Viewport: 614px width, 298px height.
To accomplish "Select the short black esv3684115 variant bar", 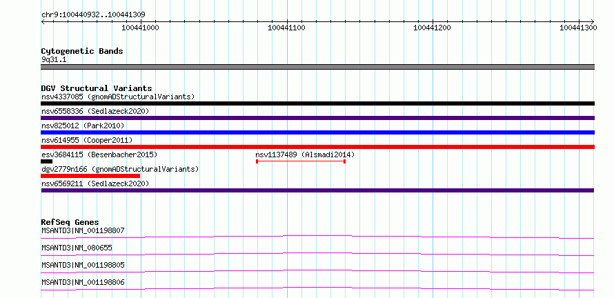I will [x=47, y=161].
